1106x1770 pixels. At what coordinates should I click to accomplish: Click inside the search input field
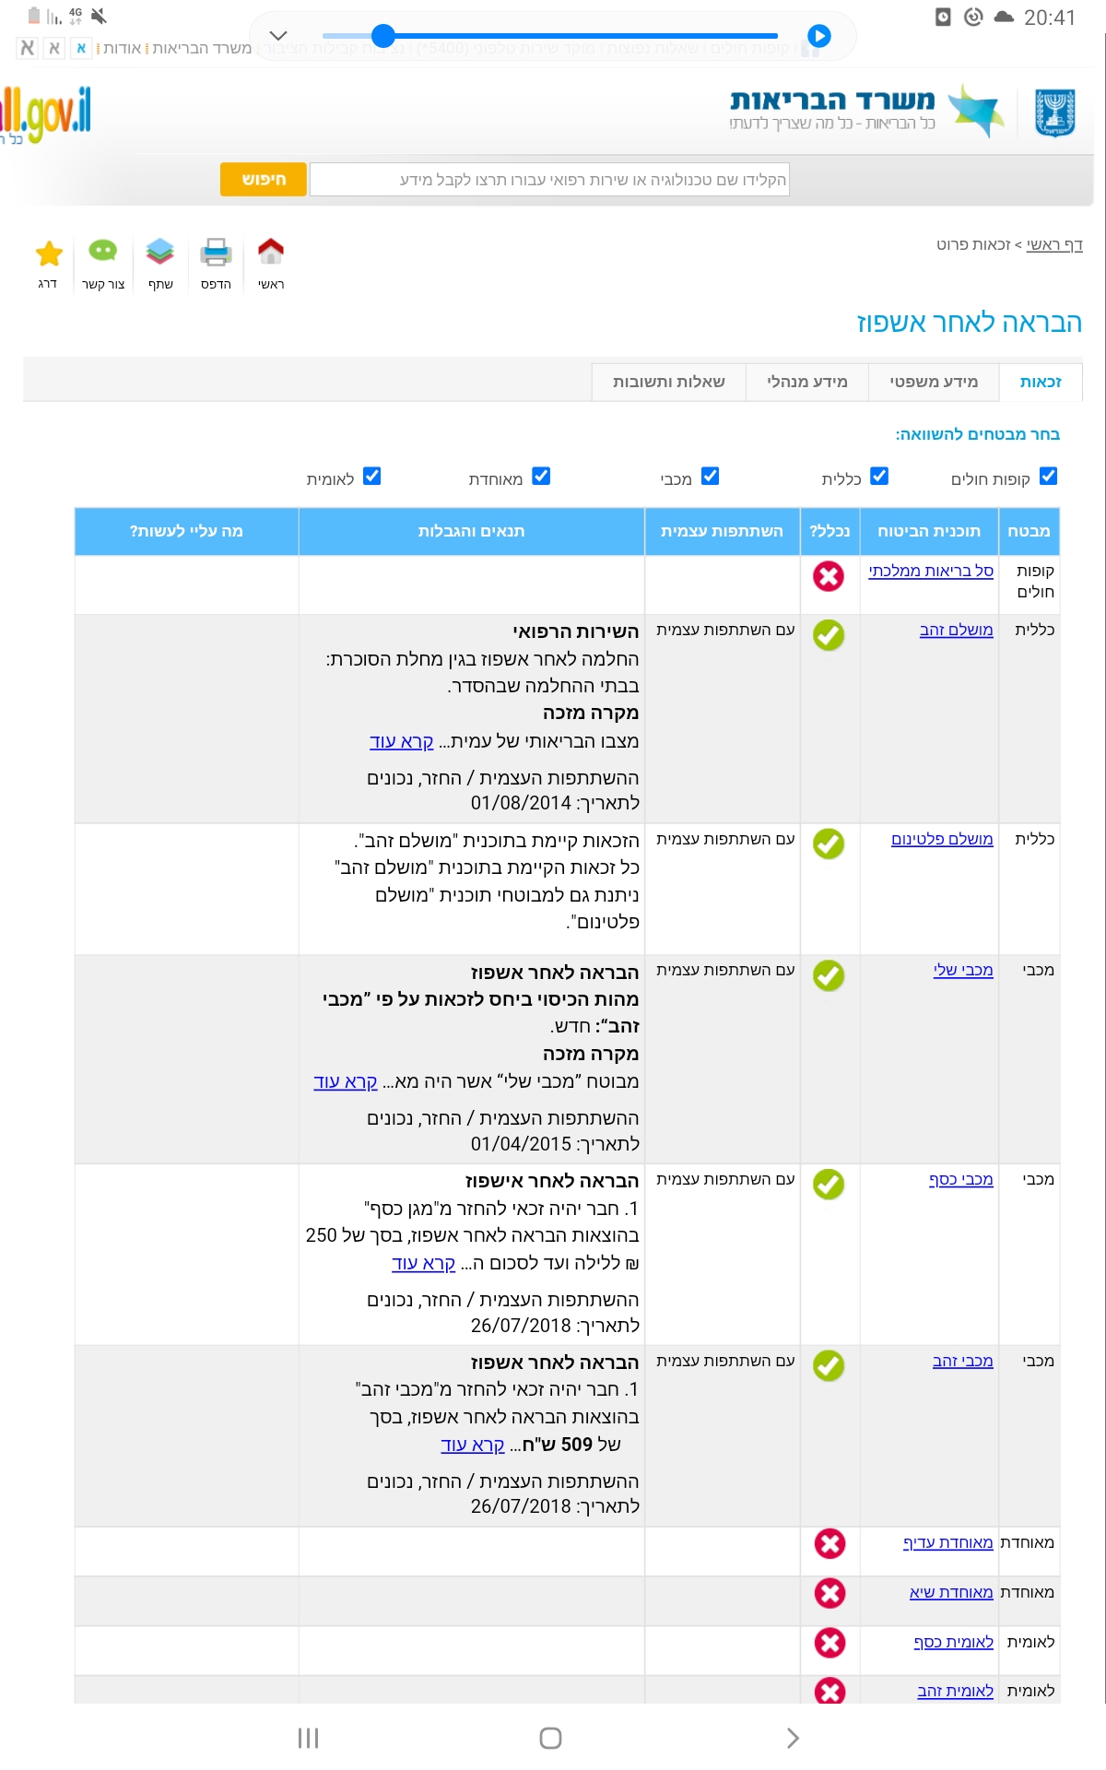point(548,180)
